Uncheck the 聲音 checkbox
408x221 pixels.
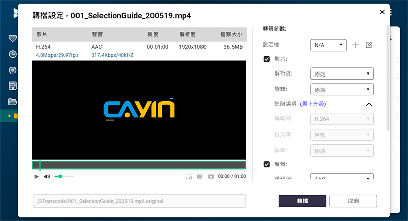267,164
